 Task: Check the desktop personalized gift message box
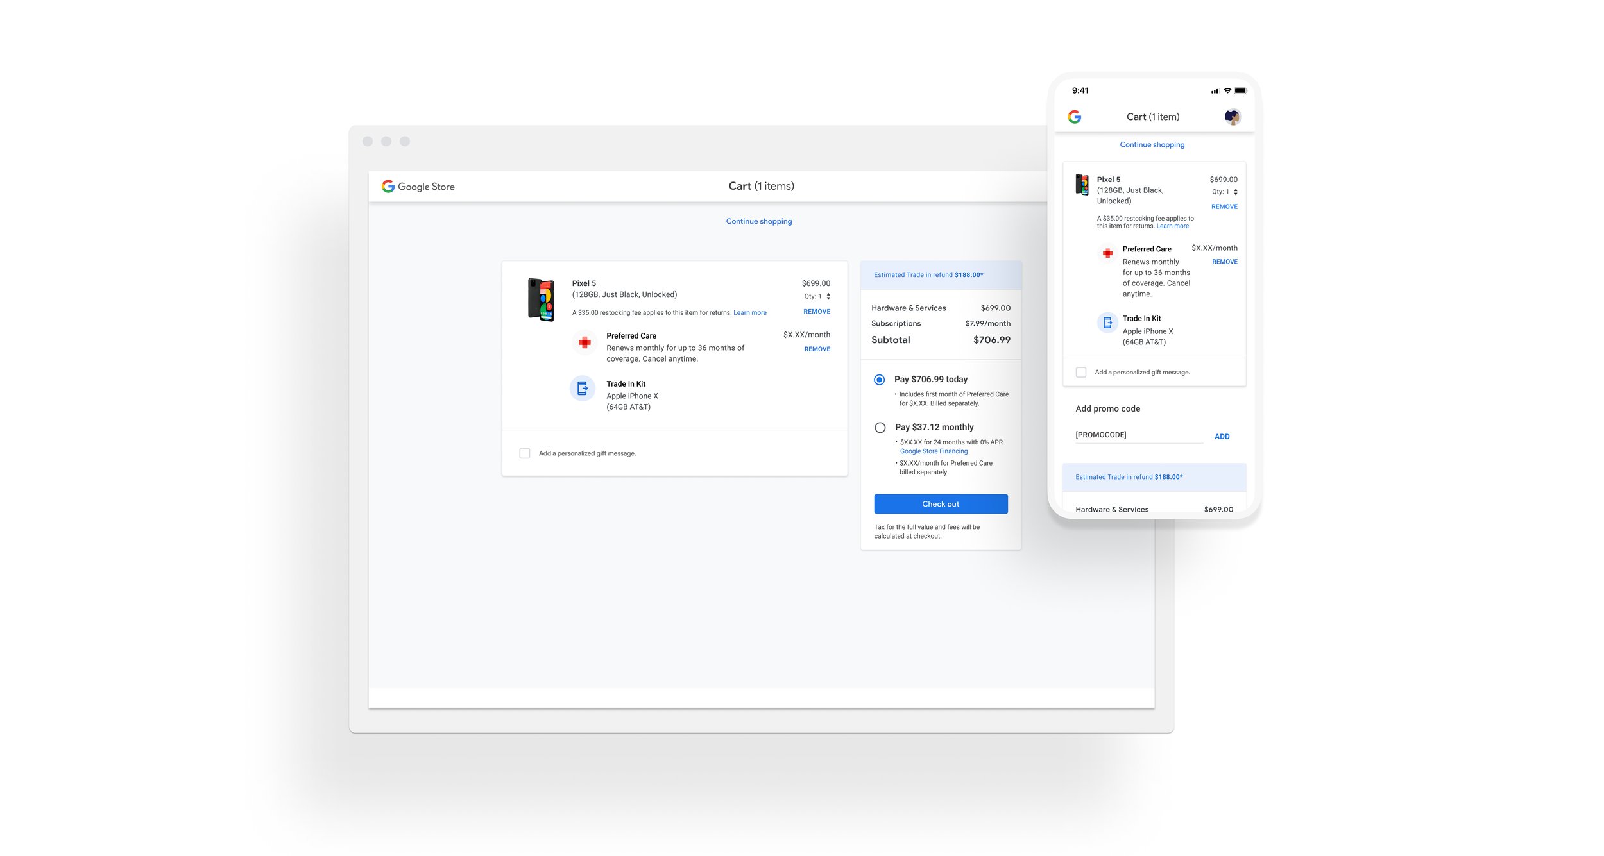point(525,453)
